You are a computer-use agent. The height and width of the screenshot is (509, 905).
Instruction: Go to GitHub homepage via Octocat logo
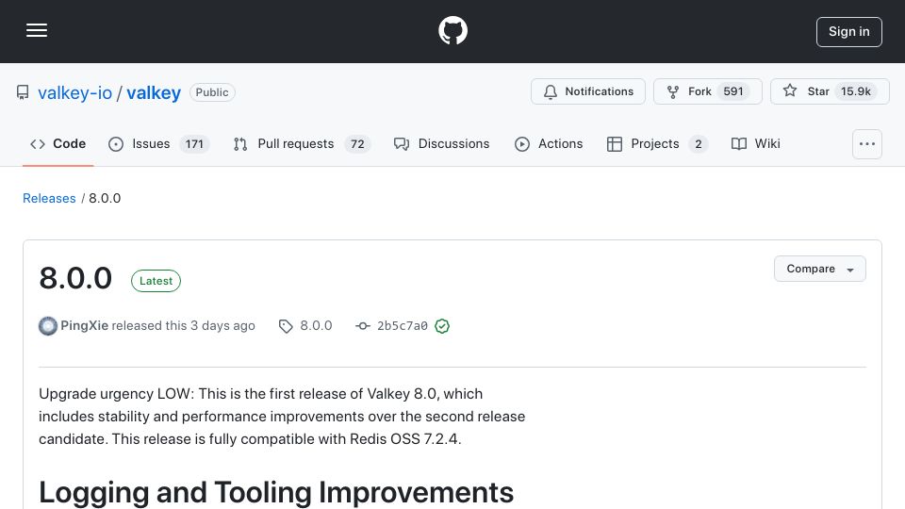[x=452, y=30]
